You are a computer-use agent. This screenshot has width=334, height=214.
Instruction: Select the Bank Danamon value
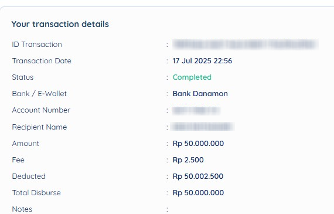[200, 94]
